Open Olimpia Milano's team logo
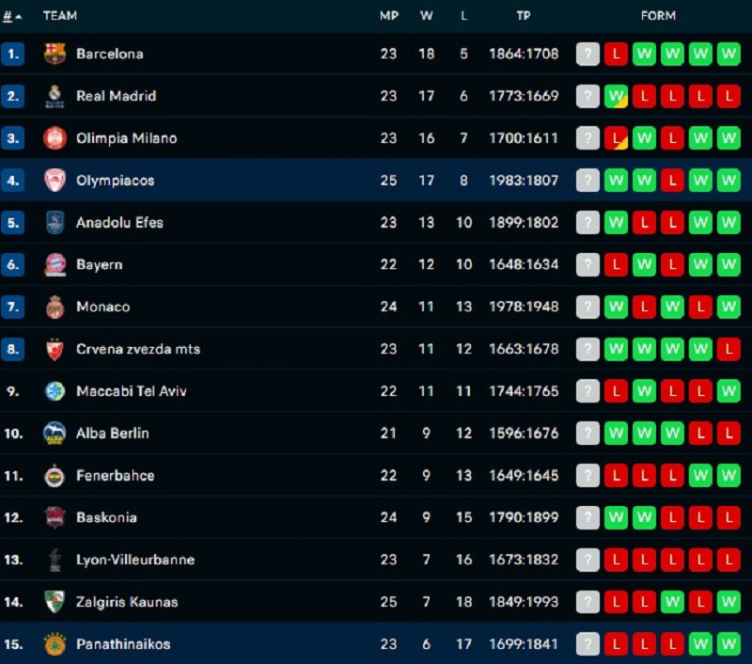The width and height of the screenshot is (752, 664). tap(55, 138)
